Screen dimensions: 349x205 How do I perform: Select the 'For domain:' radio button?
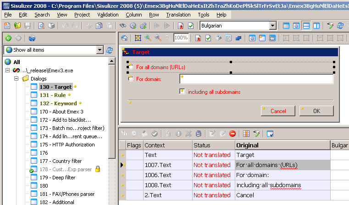click(x=131, y=79)
